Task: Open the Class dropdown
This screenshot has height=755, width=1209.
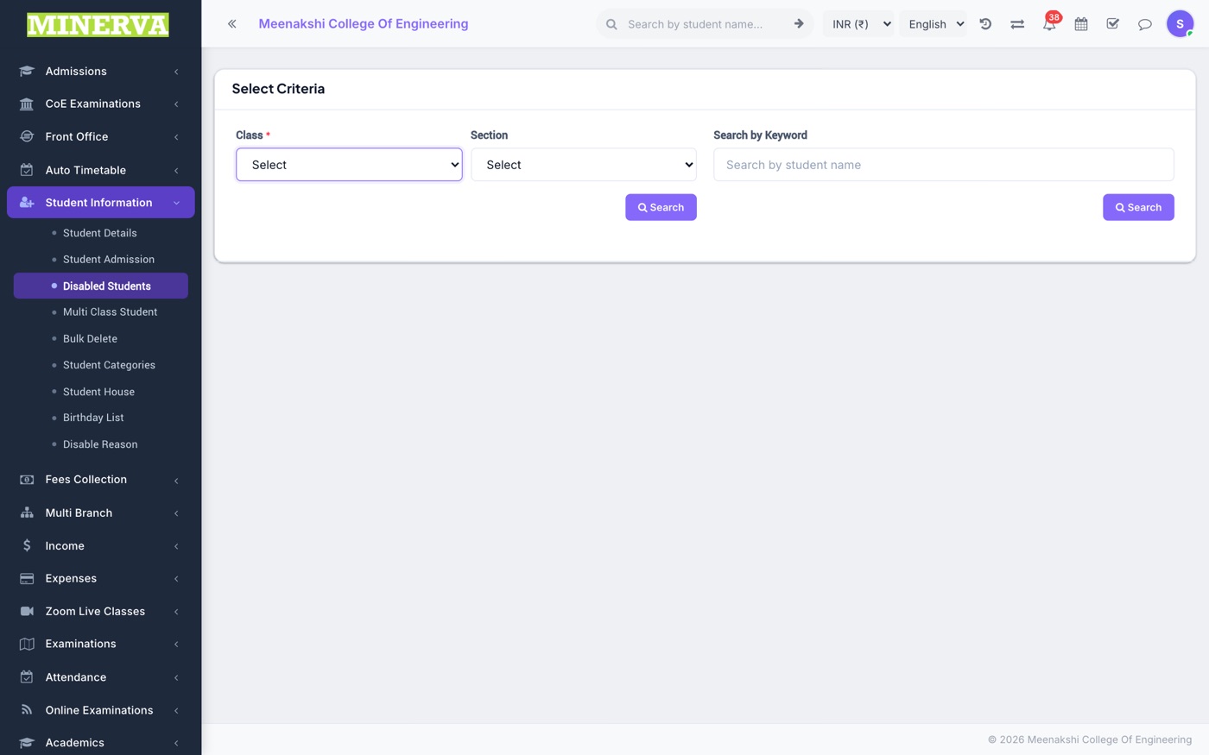Action: tap(349, 165)
